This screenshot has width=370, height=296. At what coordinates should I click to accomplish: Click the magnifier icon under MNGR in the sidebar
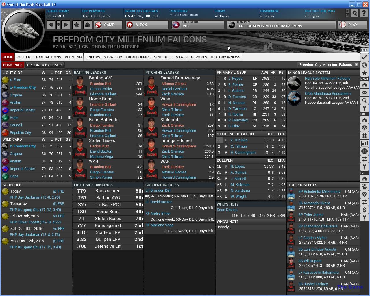(364, 101)
